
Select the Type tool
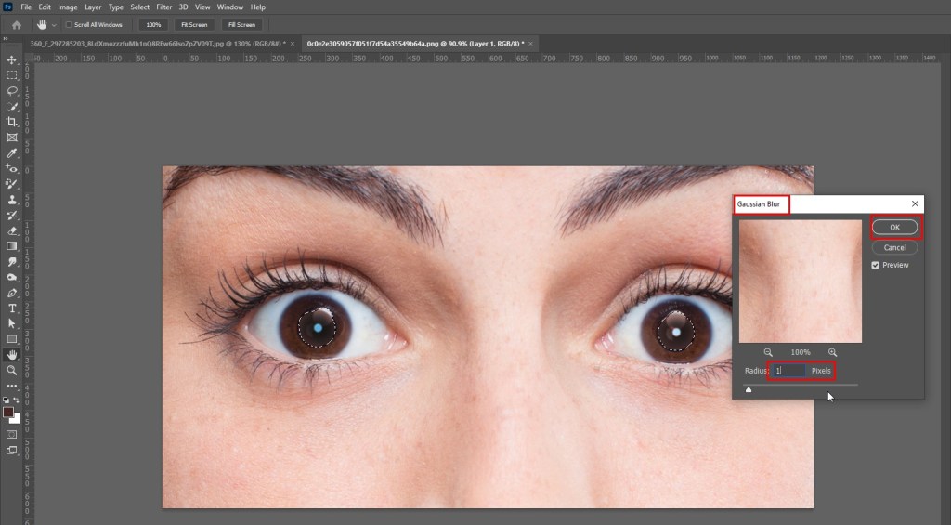coord(12,308)
